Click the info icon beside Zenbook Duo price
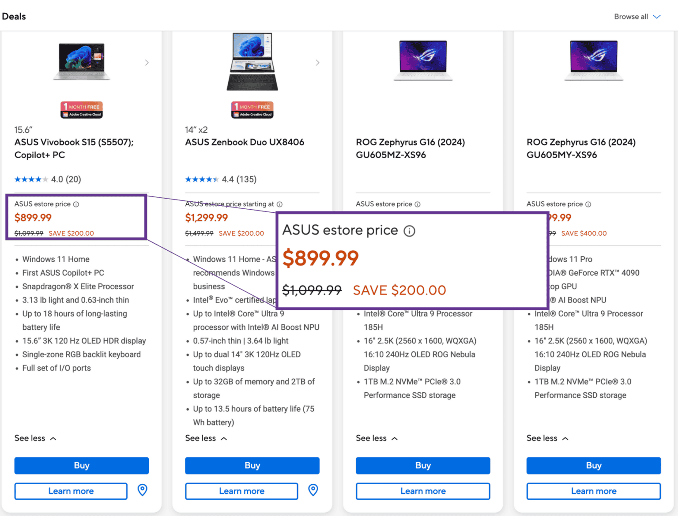Screen dimensions: 678x516 tap(280, 204)
